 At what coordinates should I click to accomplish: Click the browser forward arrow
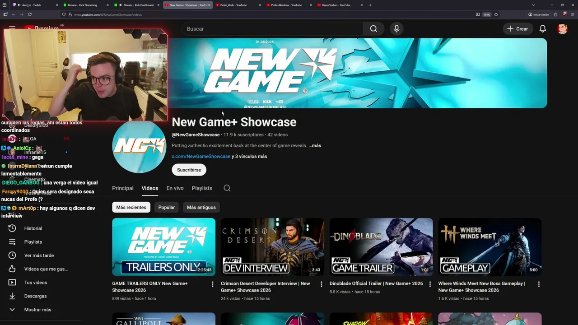21,14
